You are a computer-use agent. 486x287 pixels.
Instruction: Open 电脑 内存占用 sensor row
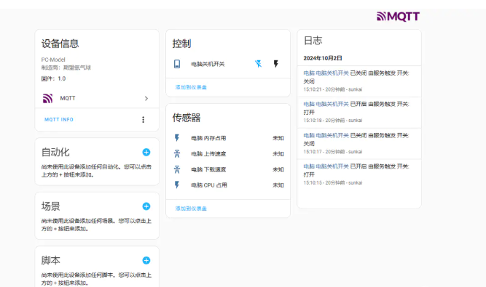pyautogui.click(x=228, y=138)
